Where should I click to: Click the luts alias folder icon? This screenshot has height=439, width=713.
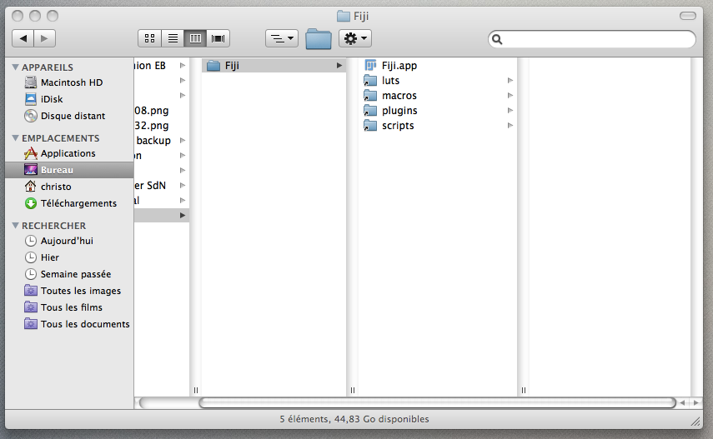point(370,81)
